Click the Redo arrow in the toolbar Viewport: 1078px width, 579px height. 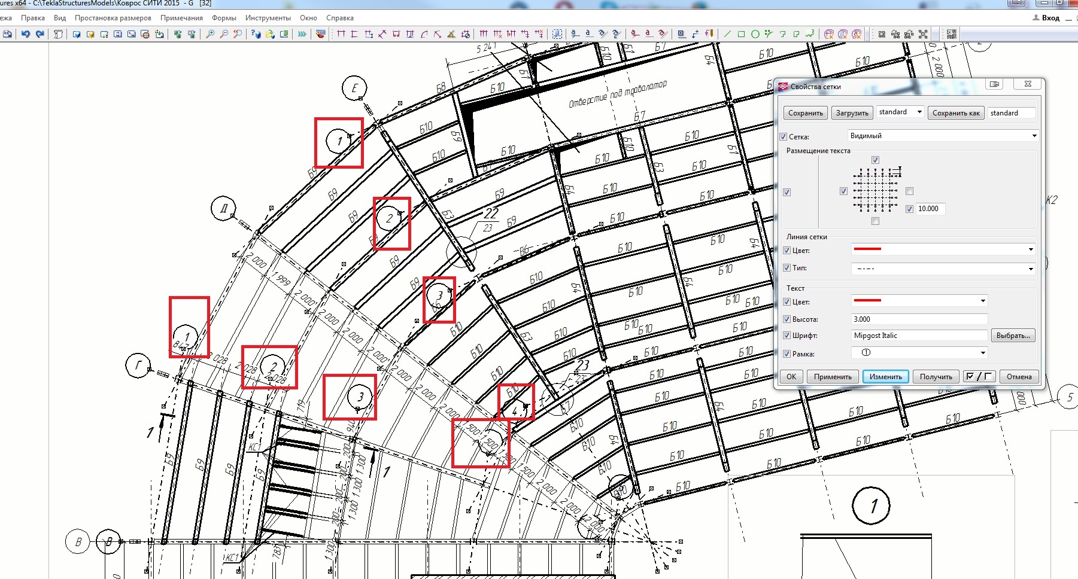(40, 34)
